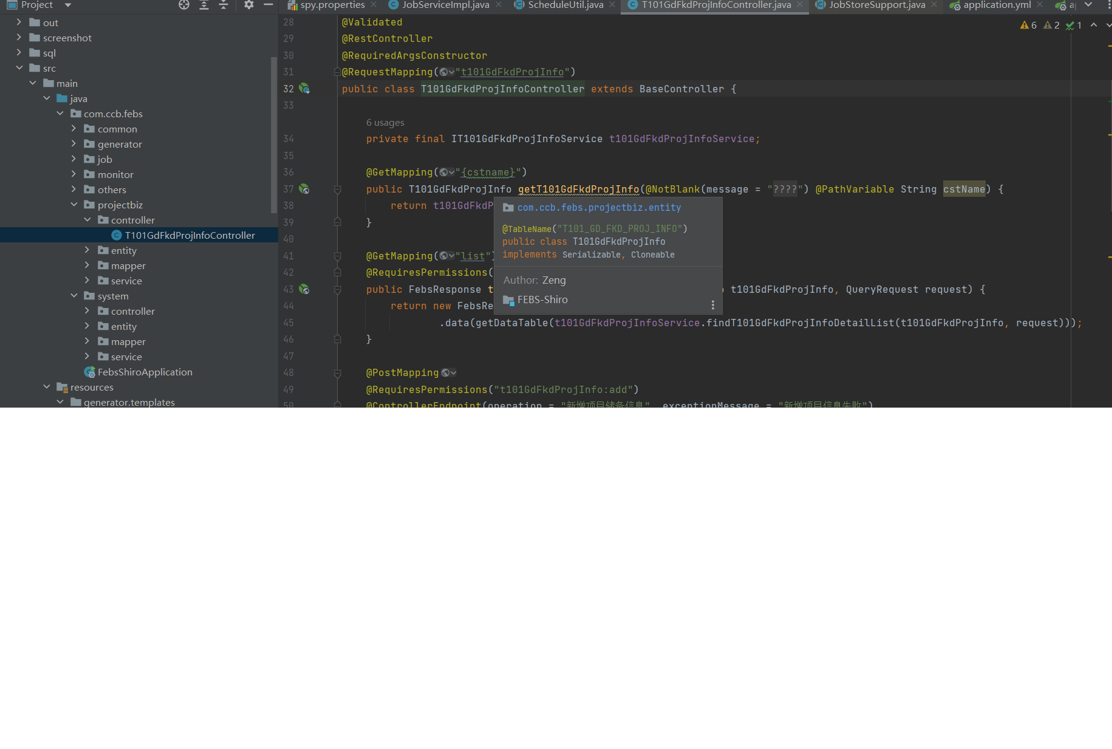The image size is (1112, 749).
Task: Click the cstName parameter on line 37
Action: click(x=964, y=190)
